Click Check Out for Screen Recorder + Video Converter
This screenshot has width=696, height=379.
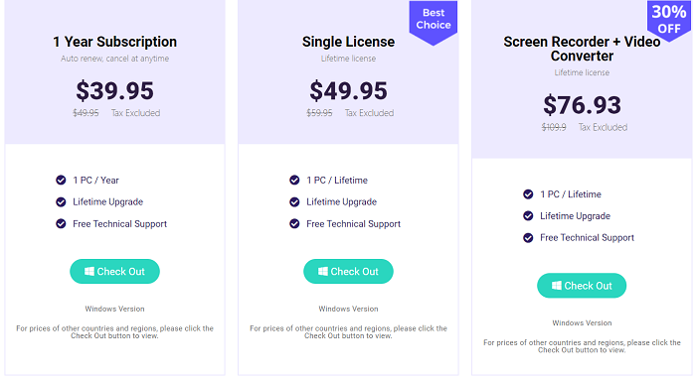(582, 286)
